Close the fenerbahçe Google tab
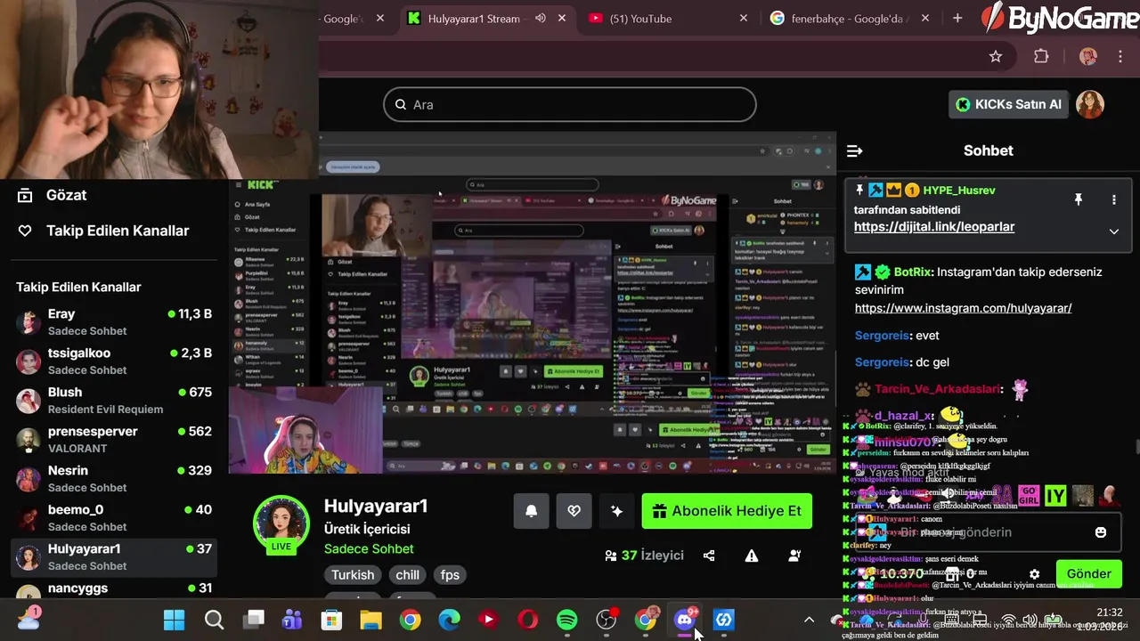The height and width of the screenshot is (641, 1140). point(925,18)
